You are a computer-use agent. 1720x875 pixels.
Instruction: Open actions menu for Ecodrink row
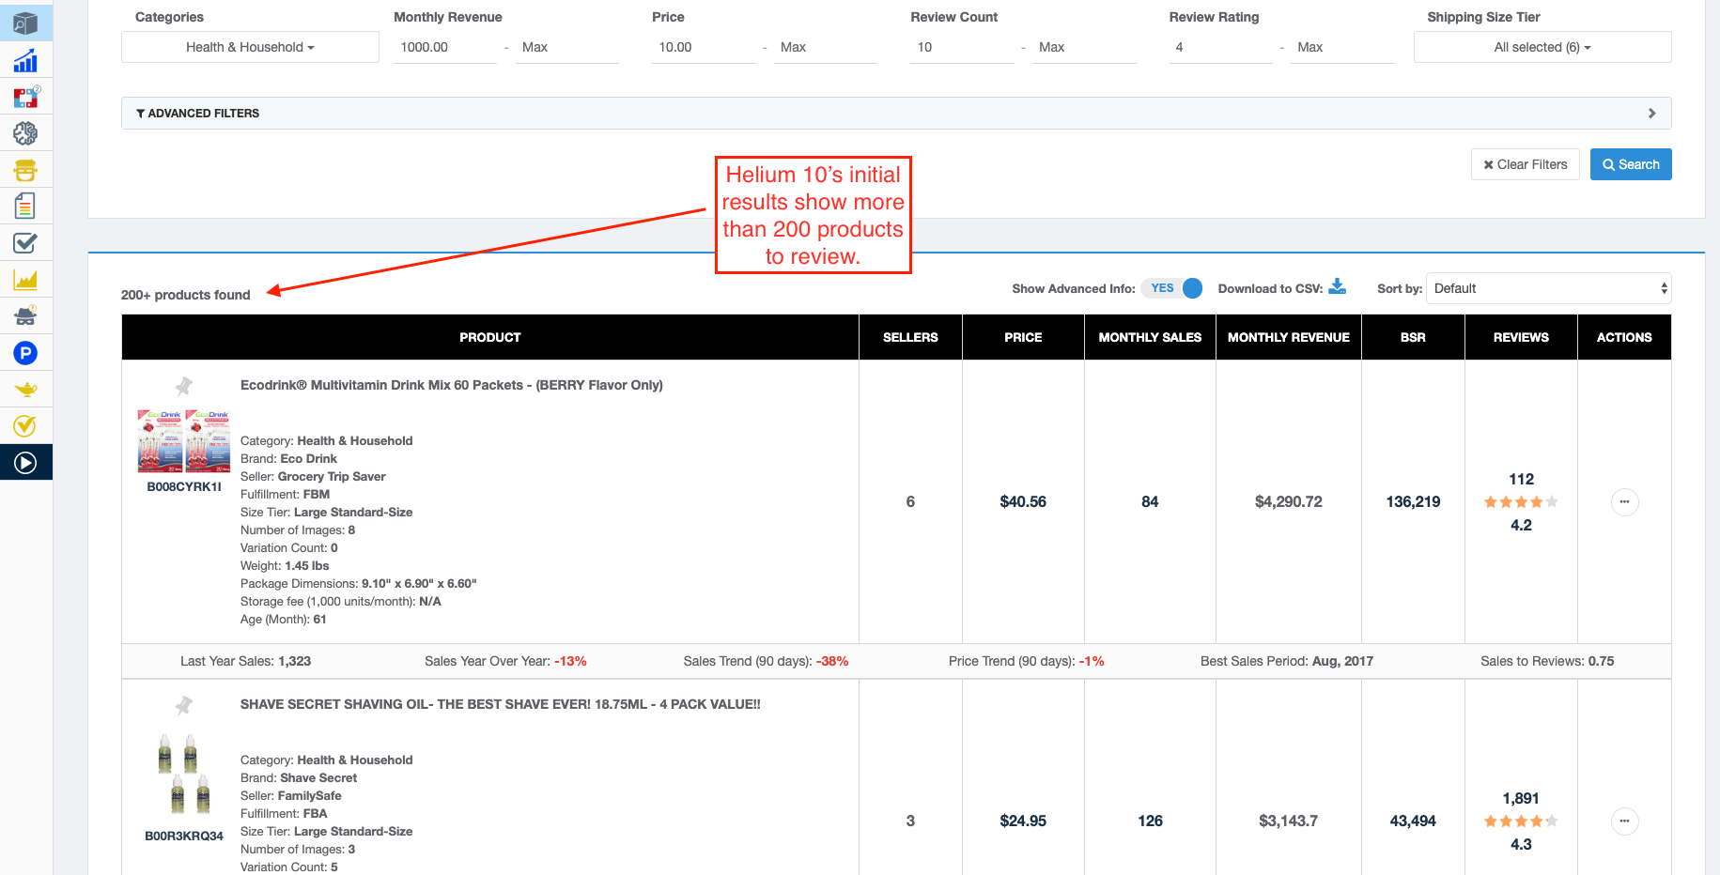[x=1624, y=502]
